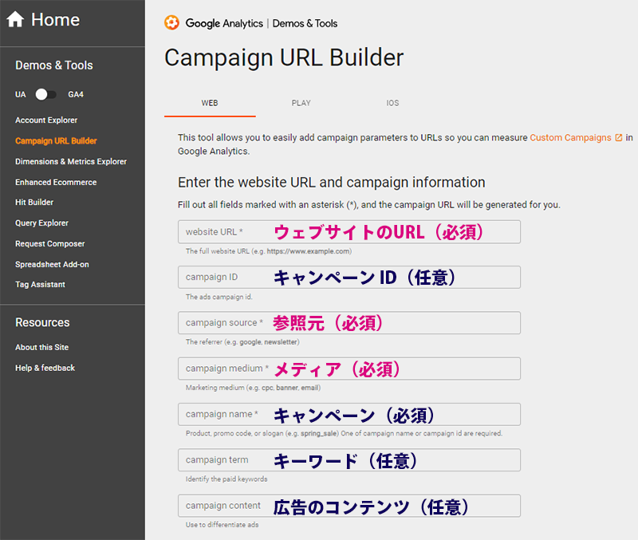Screen dimensions: 638x540
Task: Click the Campaign URL Builder page title
Action: click(284, 57)
